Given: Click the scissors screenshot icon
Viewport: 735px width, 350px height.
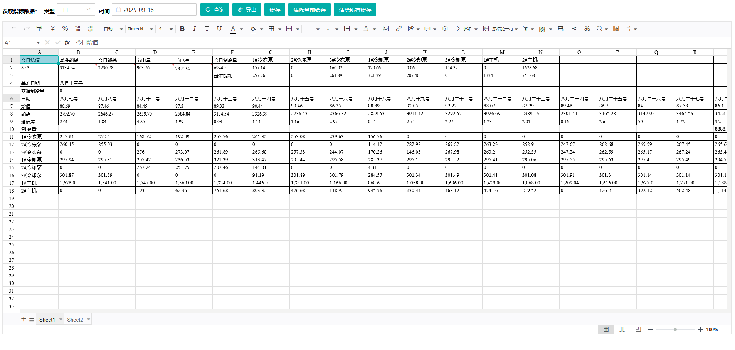Looking at the screenshot, I should click(x=587, y=28).
